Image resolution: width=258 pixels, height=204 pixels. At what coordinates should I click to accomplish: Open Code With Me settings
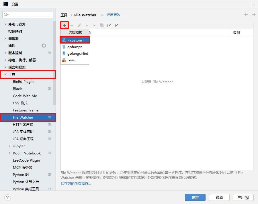25,96
